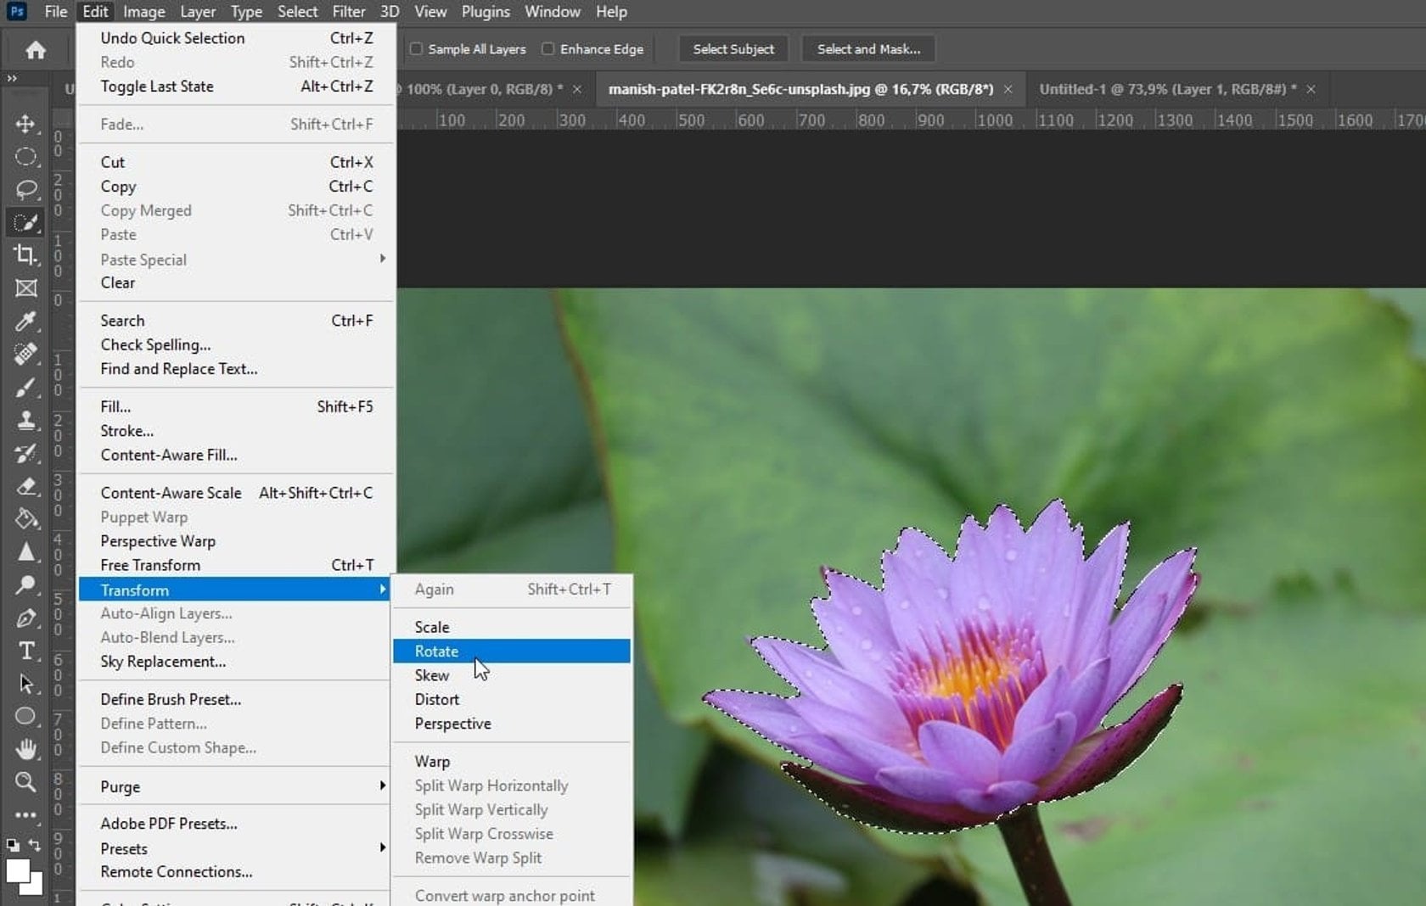
Task: Open Select and Mask workspace
Action: point(867,48)
